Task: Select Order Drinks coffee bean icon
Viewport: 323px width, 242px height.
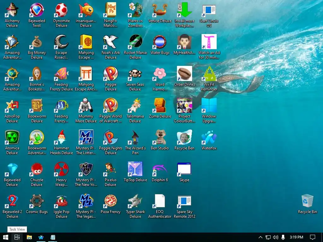Action: click(184, 73)
